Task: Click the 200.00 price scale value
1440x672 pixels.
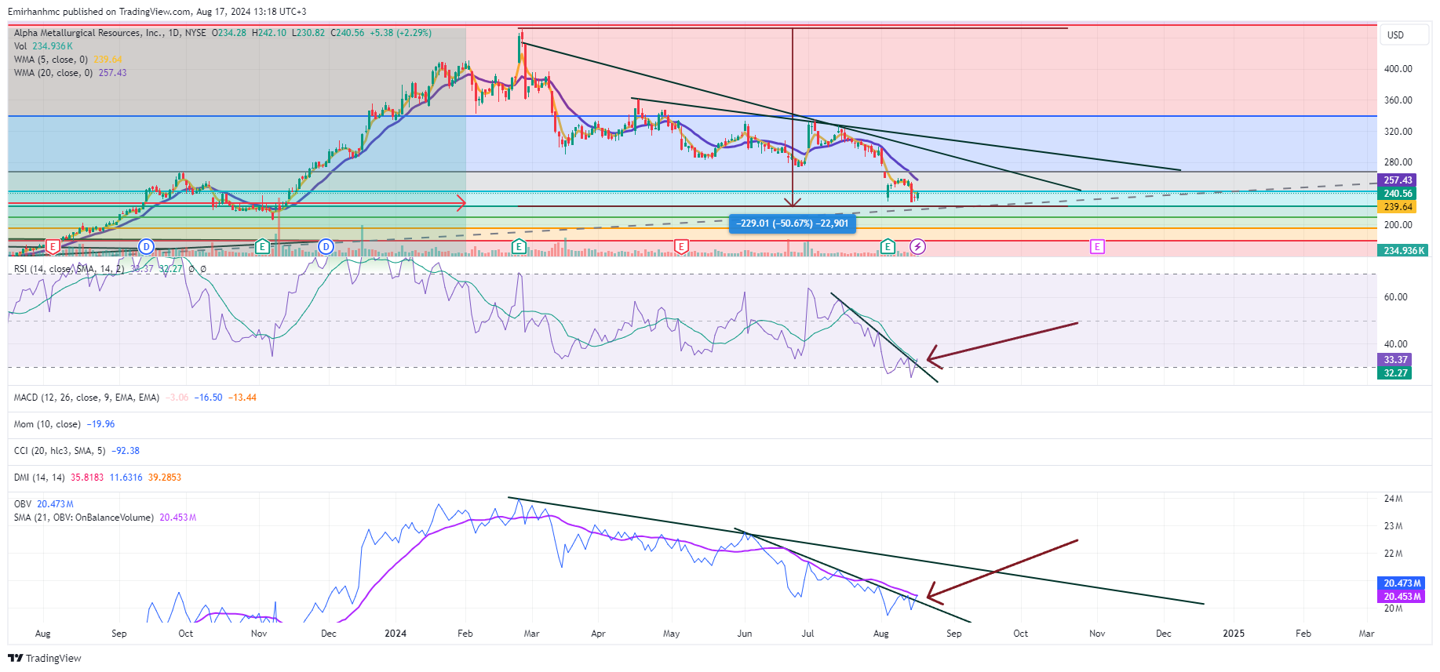Action: 1398,225
